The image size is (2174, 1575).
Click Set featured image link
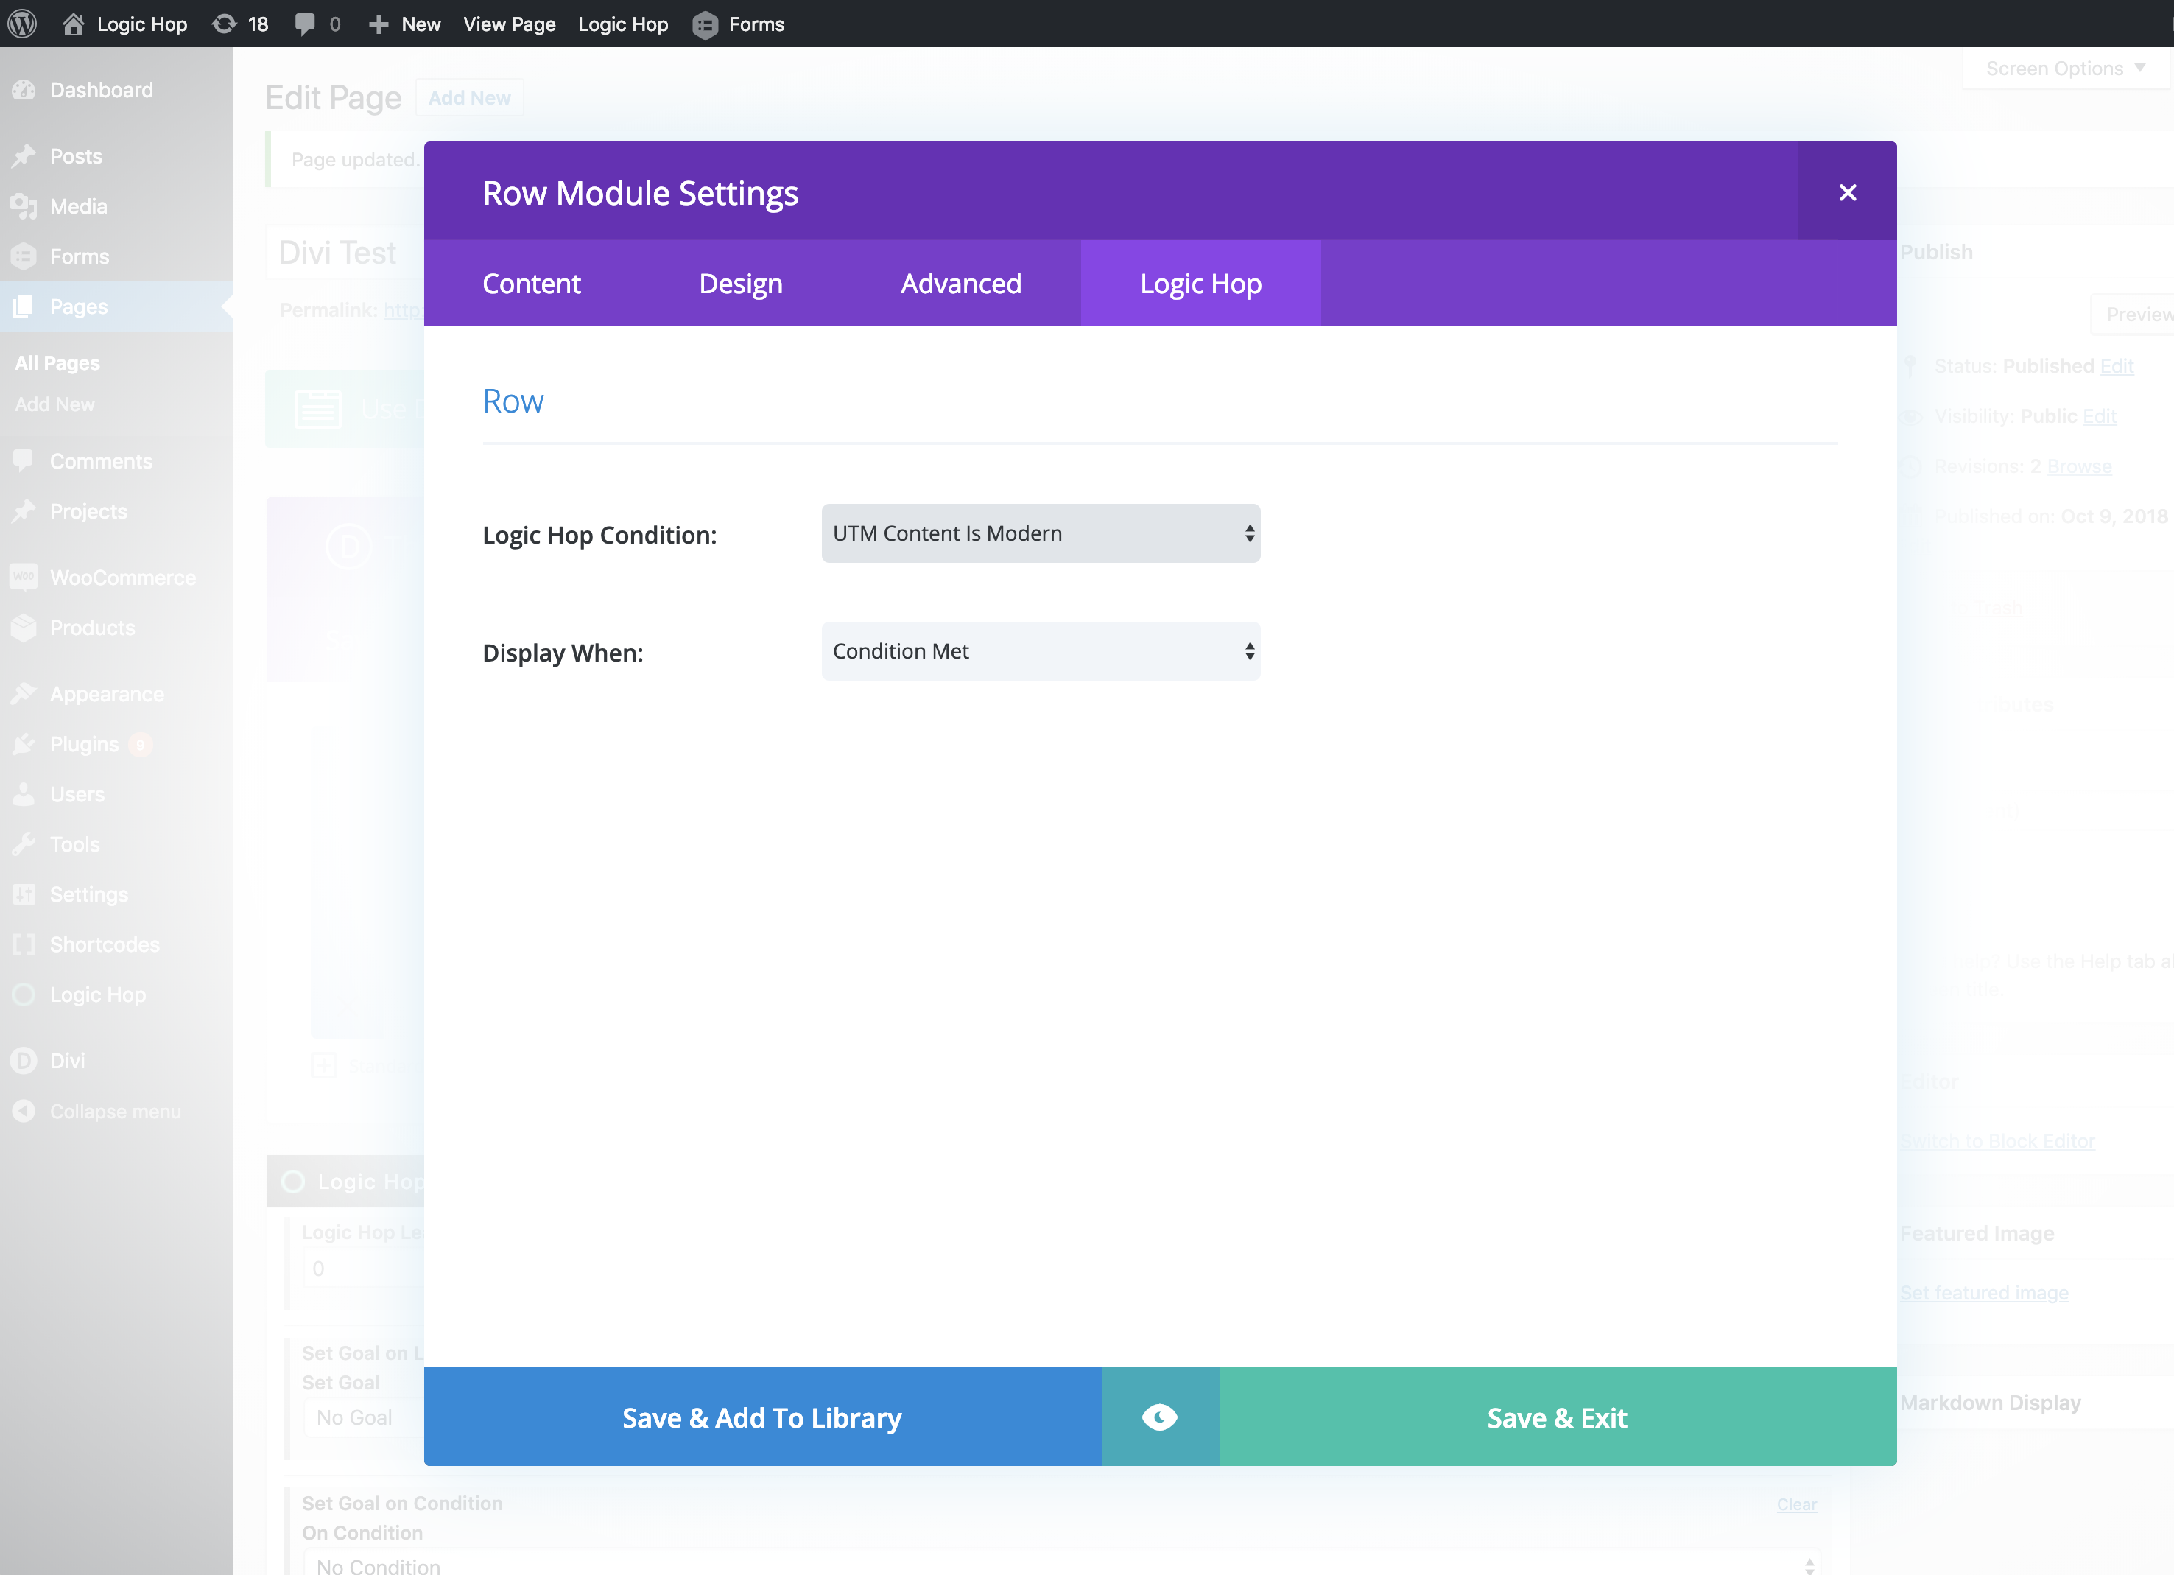1984,1292
